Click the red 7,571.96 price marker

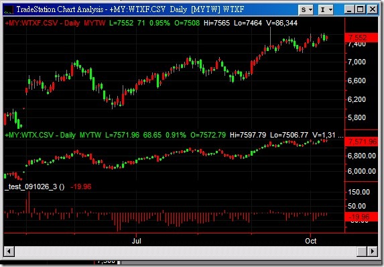click(x=361, y=142)
